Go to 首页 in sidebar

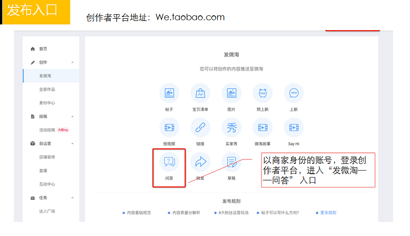[x=43, y=49]
